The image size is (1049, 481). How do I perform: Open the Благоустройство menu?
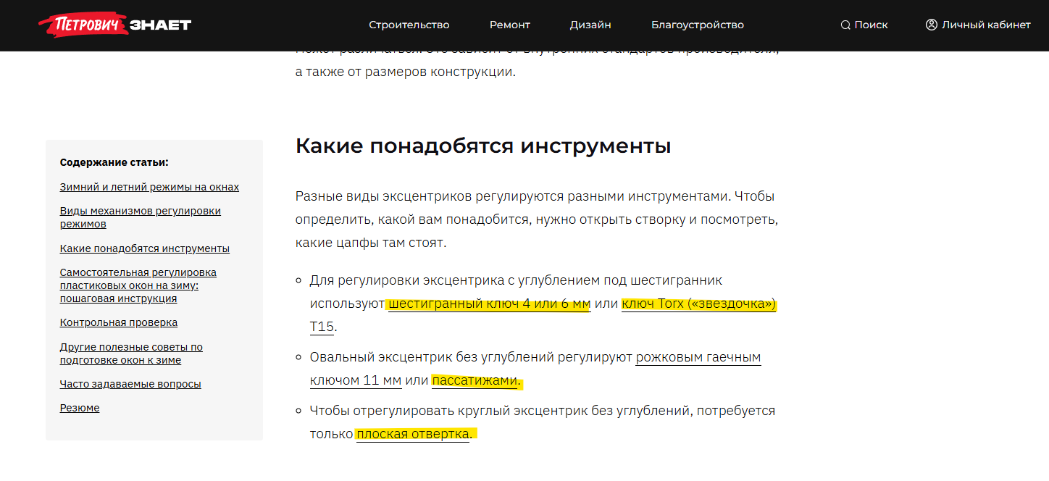coord(698,25)
